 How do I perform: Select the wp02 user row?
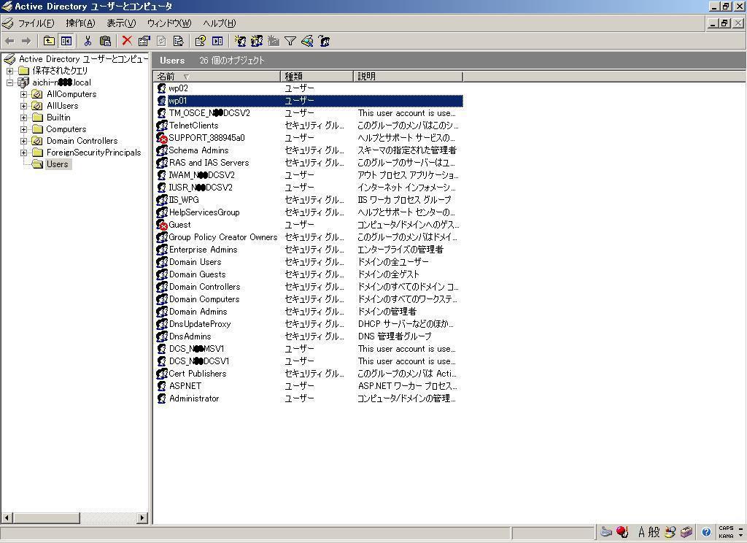click(x=309, y=88)
